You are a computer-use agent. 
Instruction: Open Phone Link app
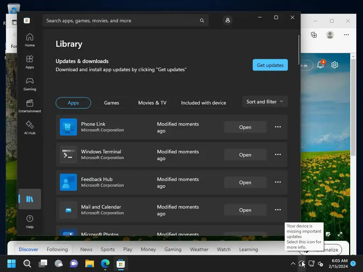click(245, 127)
